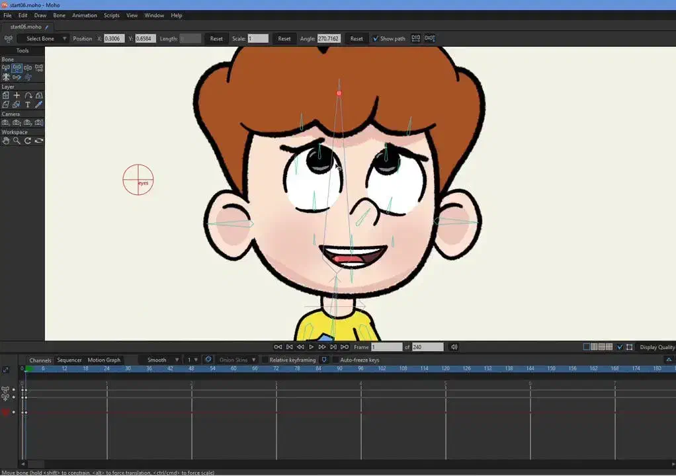Switch to the Motion Graph tab
Image resolution: width=676 pixels, height=476 pixels.
(x=104, y=360)
